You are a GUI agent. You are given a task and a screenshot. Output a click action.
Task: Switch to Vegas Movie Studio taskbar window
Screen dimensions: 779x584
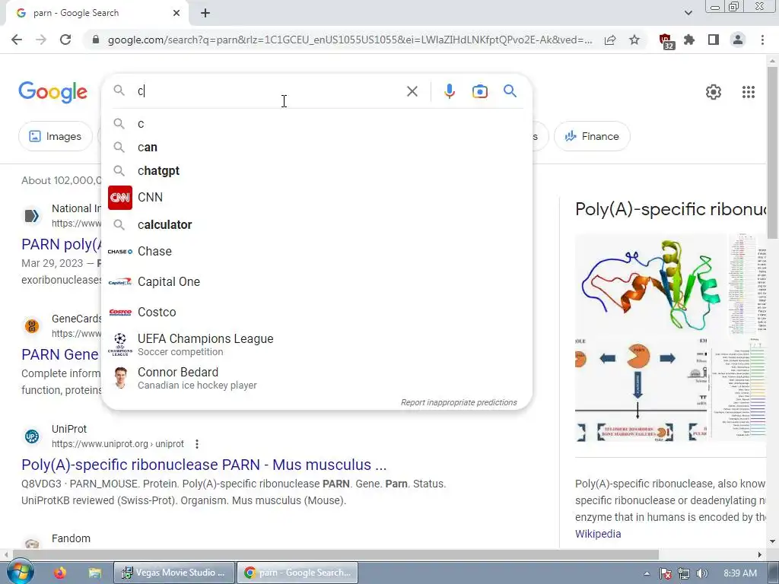point(174,573)
